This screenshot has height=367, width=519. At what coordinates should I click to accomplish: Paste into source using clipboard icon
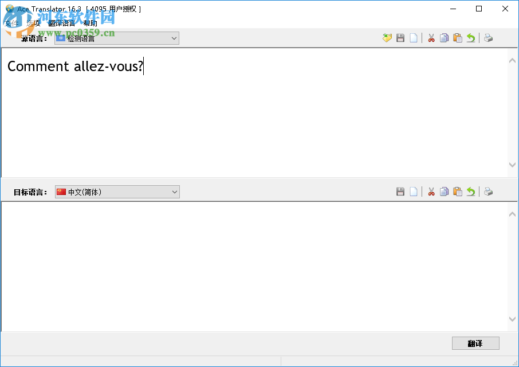458,38
